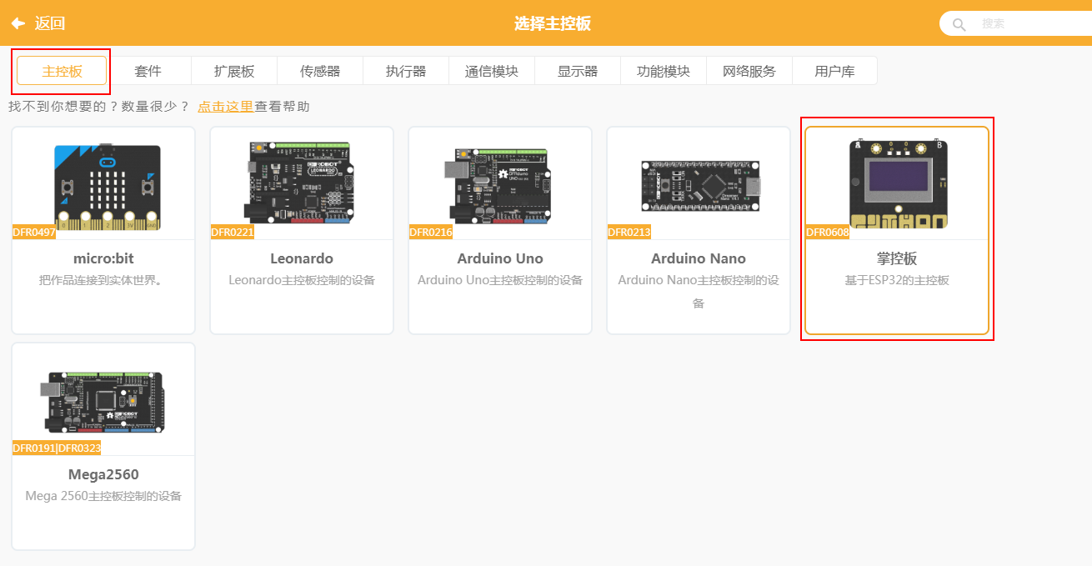Click the DFR0216 product tag
Screen dimensions: 1092x566
(x=431, y=233)
